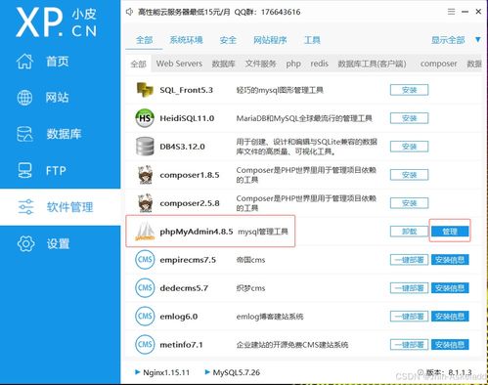Click the HeidiSQL11.0 description text
This screenshot has height=385, width=488.
[304, 118]
